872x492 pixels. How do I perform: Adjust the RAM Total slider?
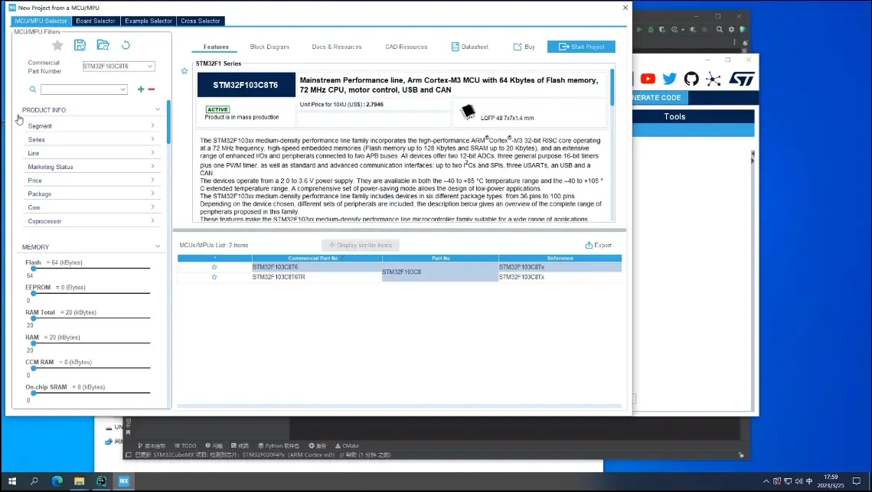tap(34, 318)
